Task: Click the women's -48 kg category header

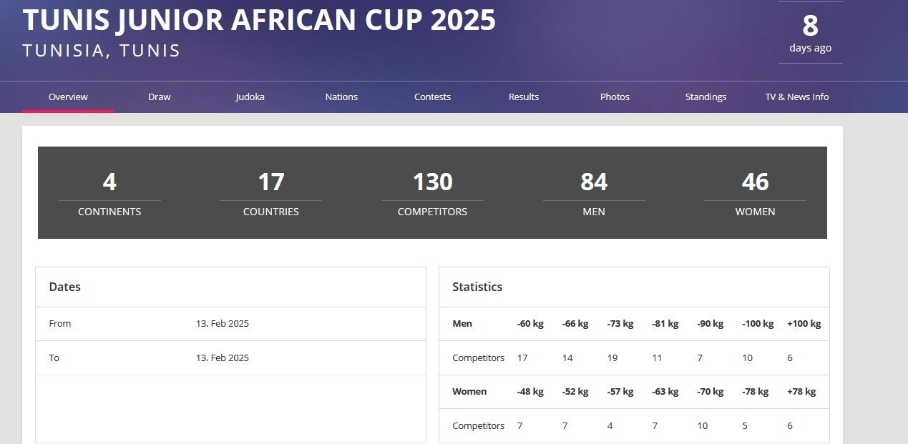Action: tap(530, 392)
